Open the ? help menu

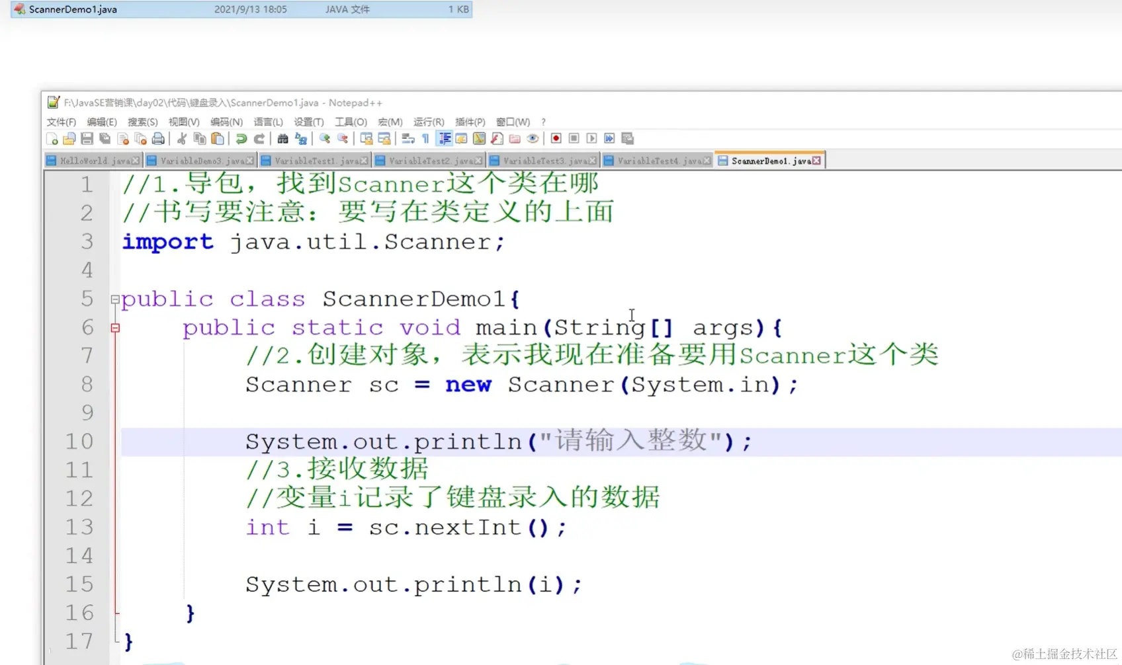click(x=543, y=122)
